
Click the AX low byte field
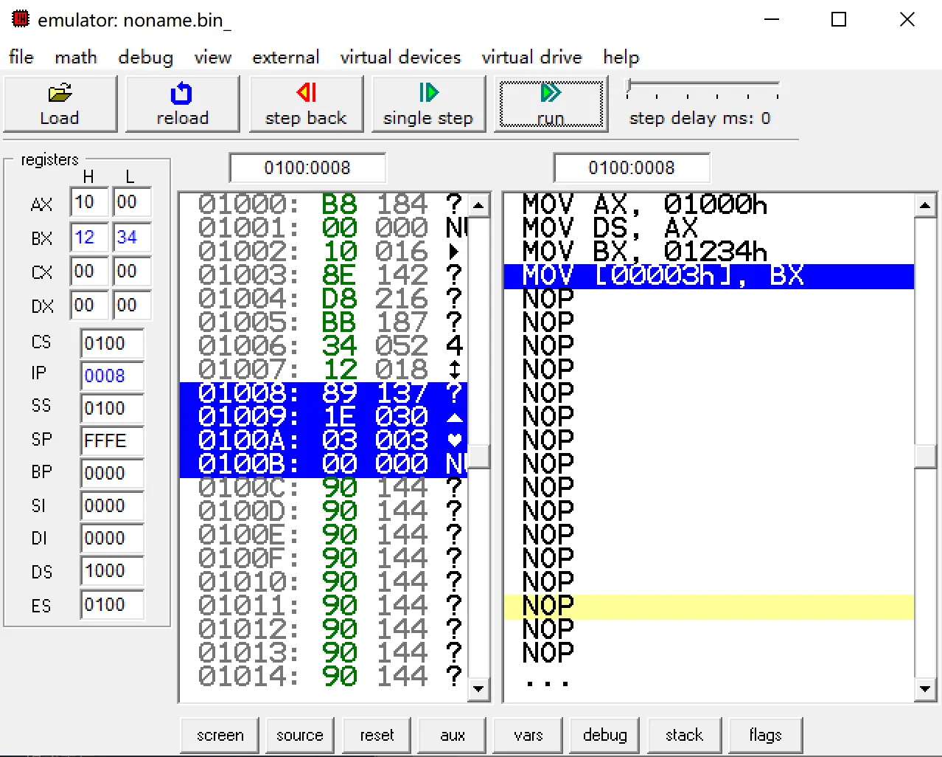[132, 202]
